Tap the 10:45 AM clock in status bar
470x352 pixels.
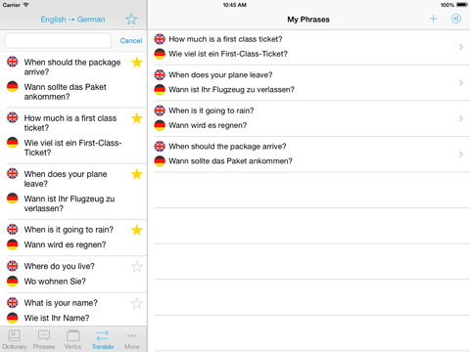pyautogui.click(x=235, y=5)
